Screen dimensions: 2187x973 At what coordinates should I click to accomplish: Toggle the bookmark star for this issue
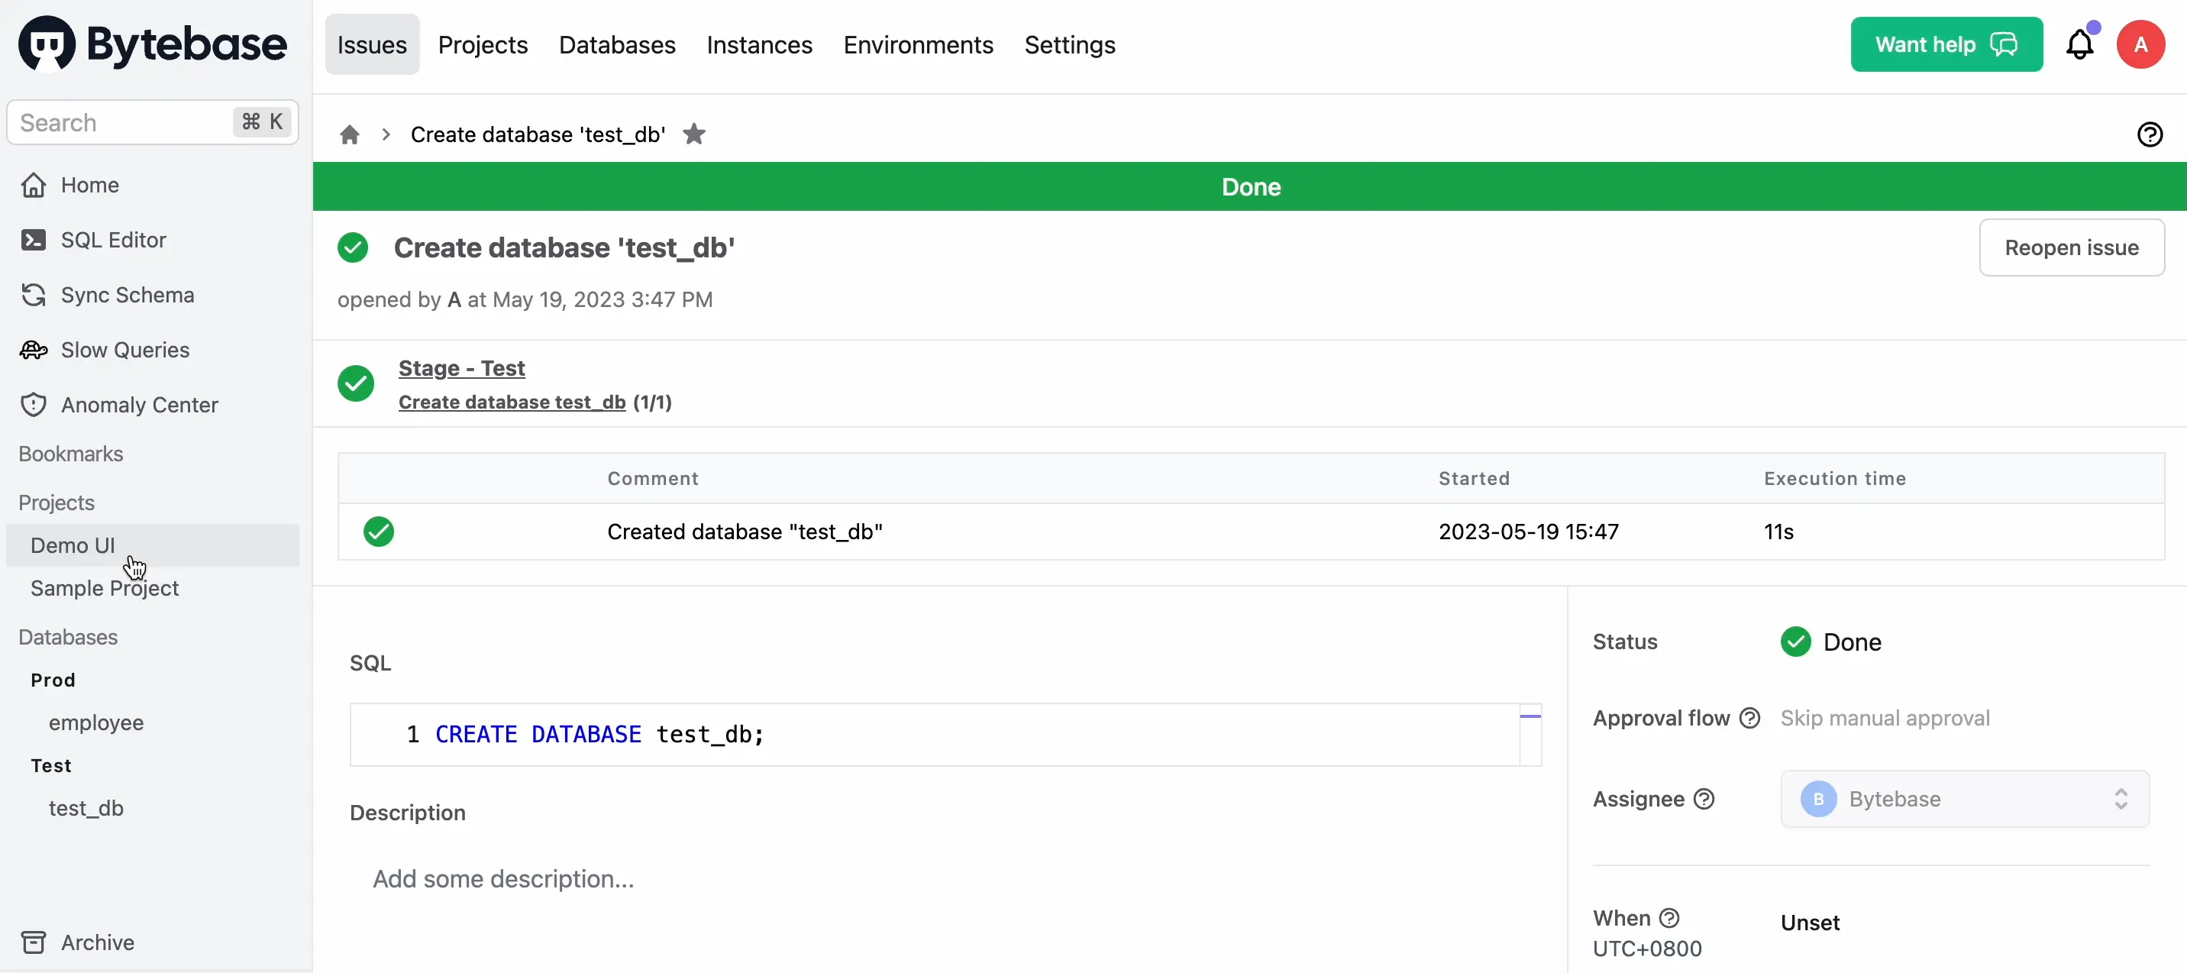coord(693,134)
